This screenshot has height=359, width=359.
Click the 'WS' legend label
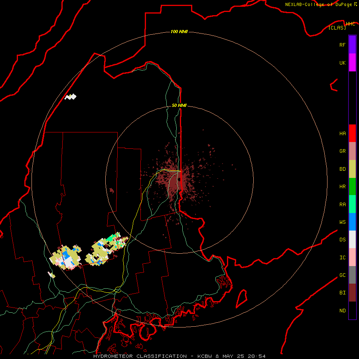tap(342, 222)
